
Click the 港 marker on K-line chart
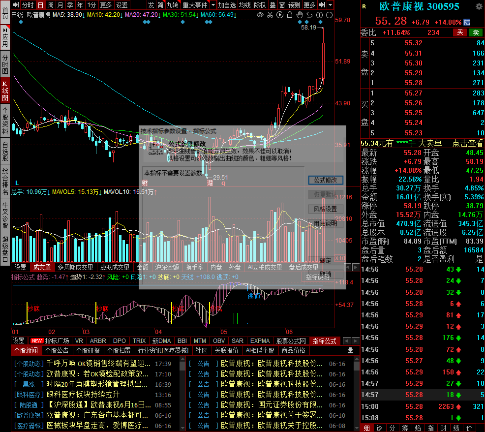210,183
